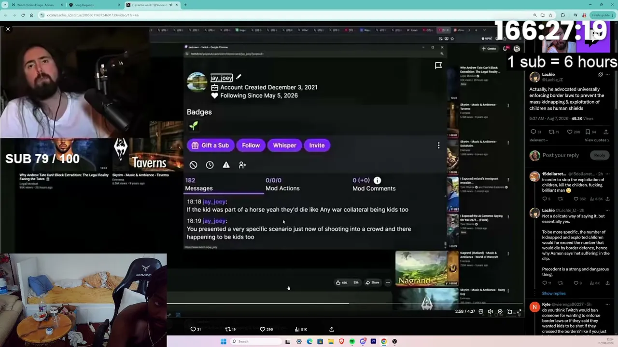Open more options on Lachie's main post
The width and height of the screenshot is (618, 347).
[x=607, y=75]
